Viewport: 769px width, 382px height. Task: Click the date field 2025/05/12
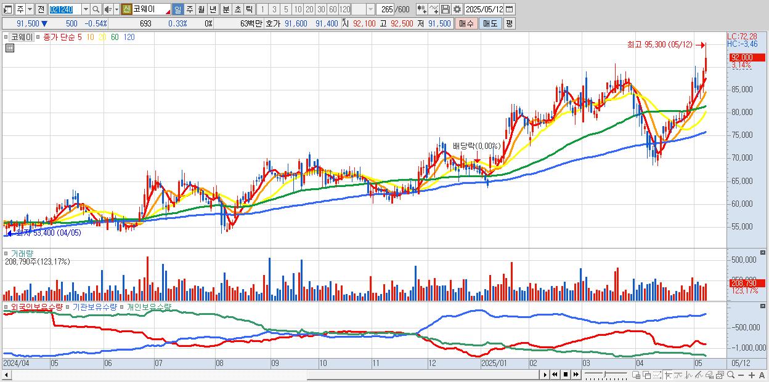[x=484, y=9]
